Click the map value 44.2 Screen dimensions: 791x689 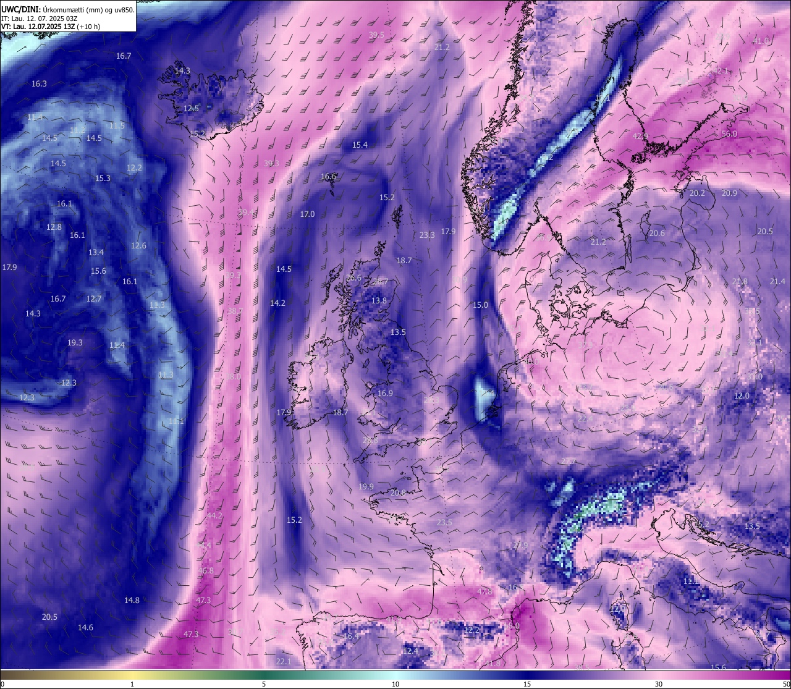214,515
